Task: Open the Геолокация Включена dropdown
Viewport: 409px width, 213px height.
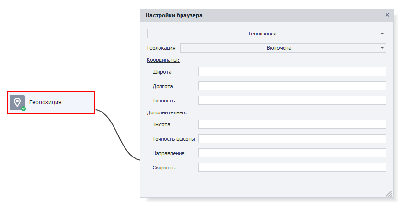Action: (283, 48)
